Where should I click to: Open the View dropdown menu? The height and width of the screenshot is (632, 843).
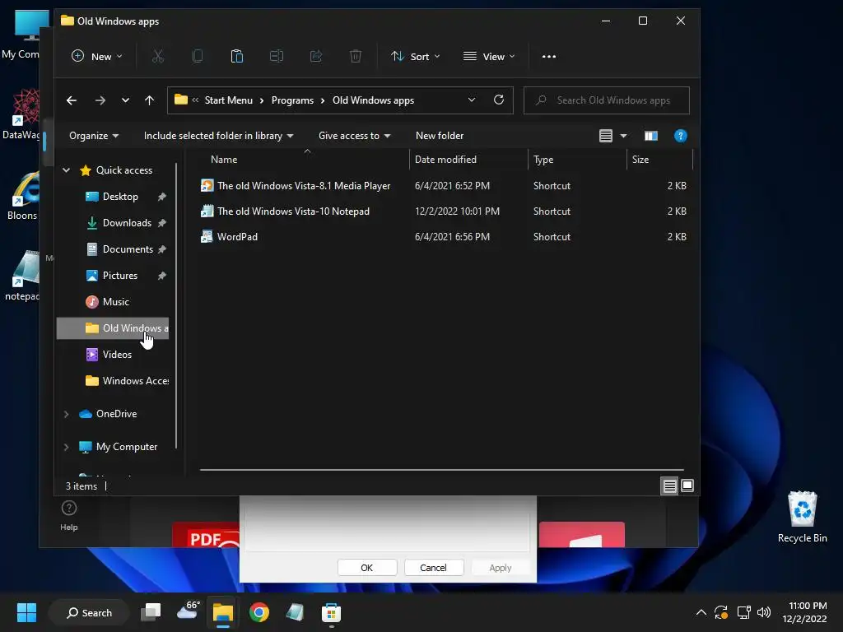pos(489,57)
